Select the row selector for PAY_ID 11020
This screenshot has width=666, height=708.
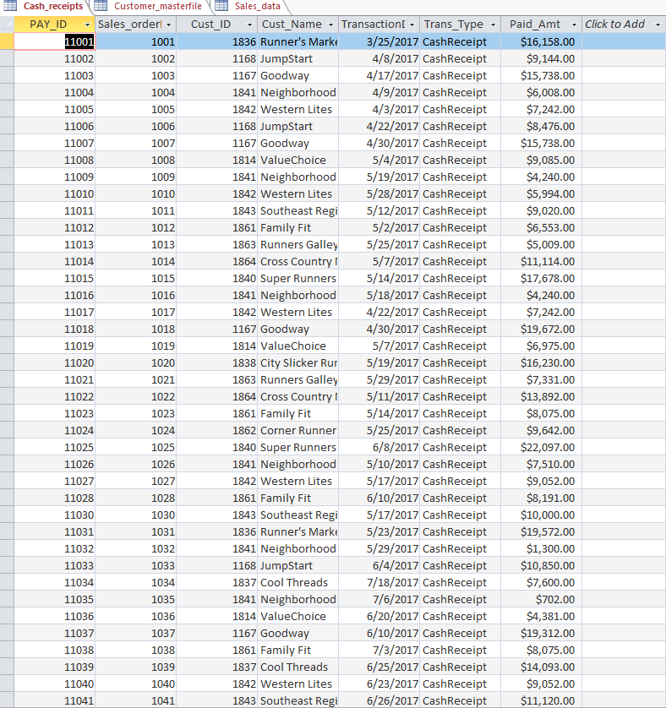tap(7, 362)
